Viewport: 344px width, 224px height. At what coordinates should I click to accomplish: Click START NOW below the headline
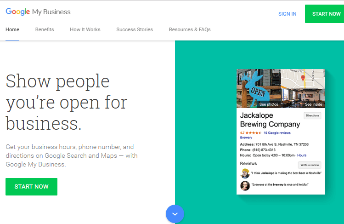tap(31, 187)
